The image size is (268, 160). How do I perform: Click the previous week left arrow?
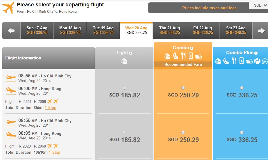pyautogui.click(x=11, y=31)
